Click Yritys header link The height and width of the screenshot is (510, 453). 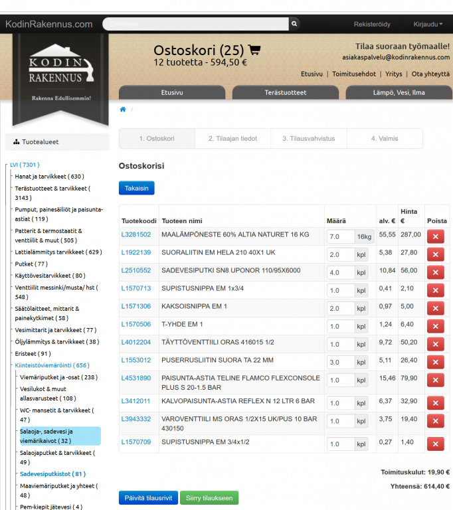[x=394, y=74]
